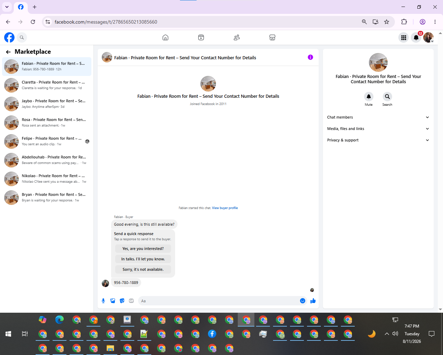
Task: Send the 'In talks. I'll let you know.' response
Action: (143, 259)
